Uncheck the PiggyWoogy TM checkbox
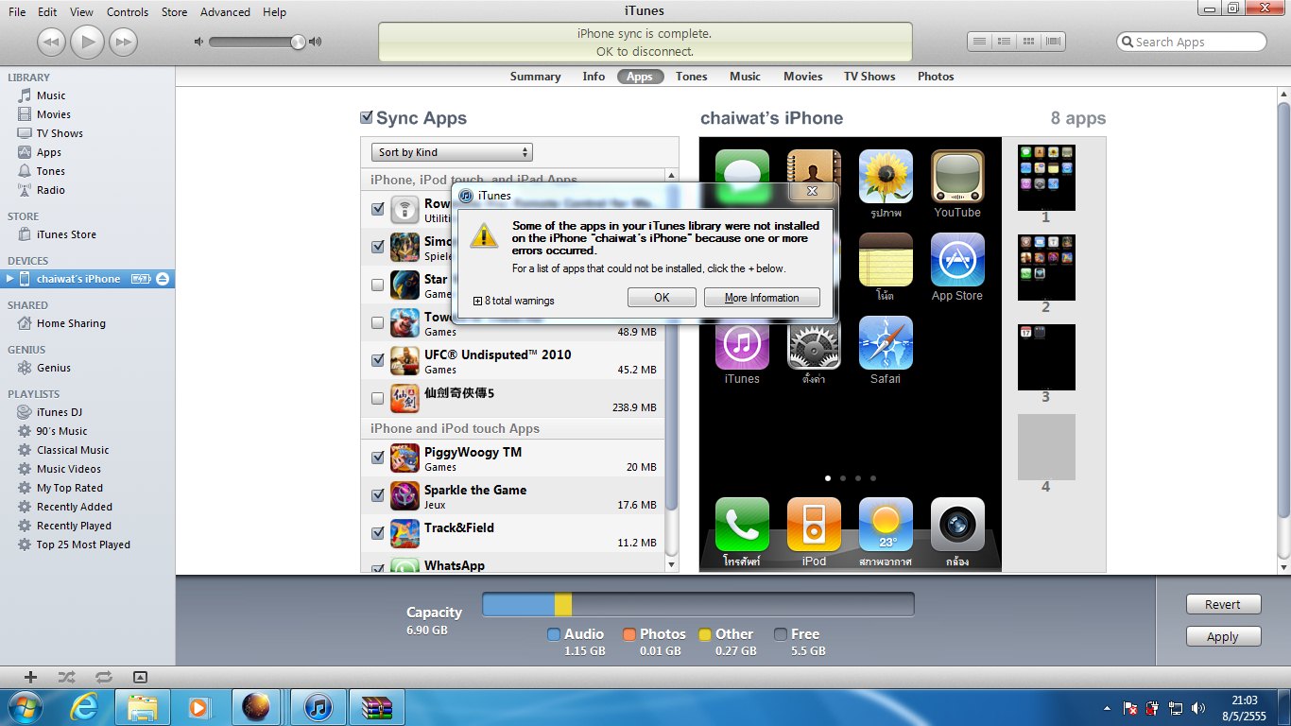 [x=378, y=458]
